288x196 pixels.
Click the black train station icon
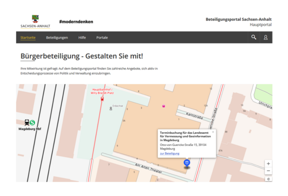[x=27, y=122]
